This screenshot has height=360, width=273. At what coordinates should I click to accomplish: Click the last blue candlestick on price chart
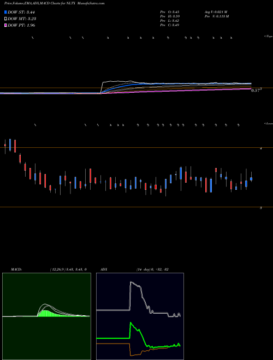pos(251,179)
